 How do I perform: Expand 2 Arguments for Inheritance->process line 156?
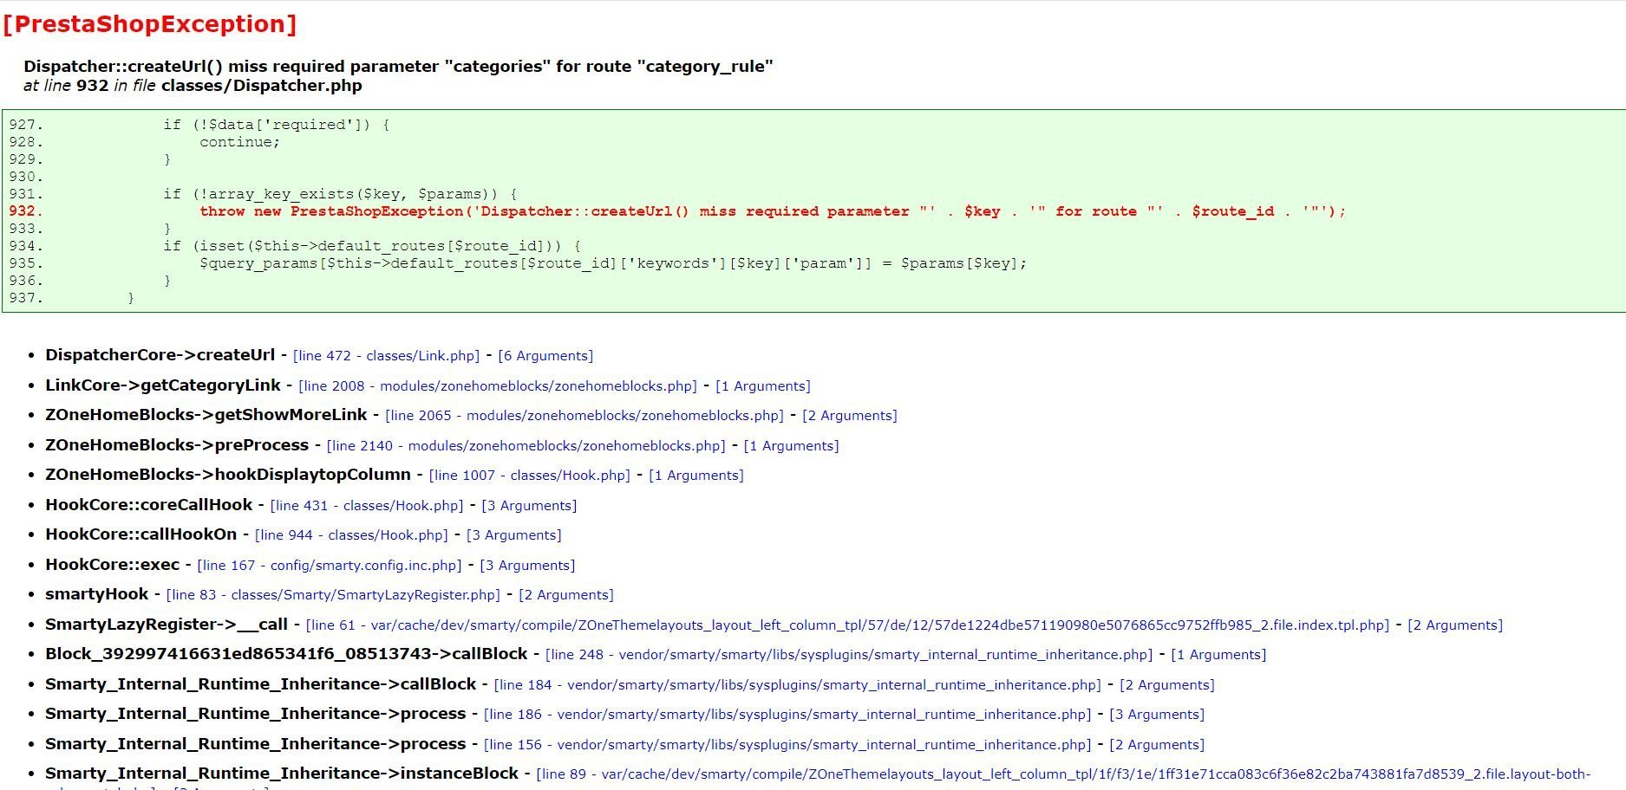coord(1157,745)
